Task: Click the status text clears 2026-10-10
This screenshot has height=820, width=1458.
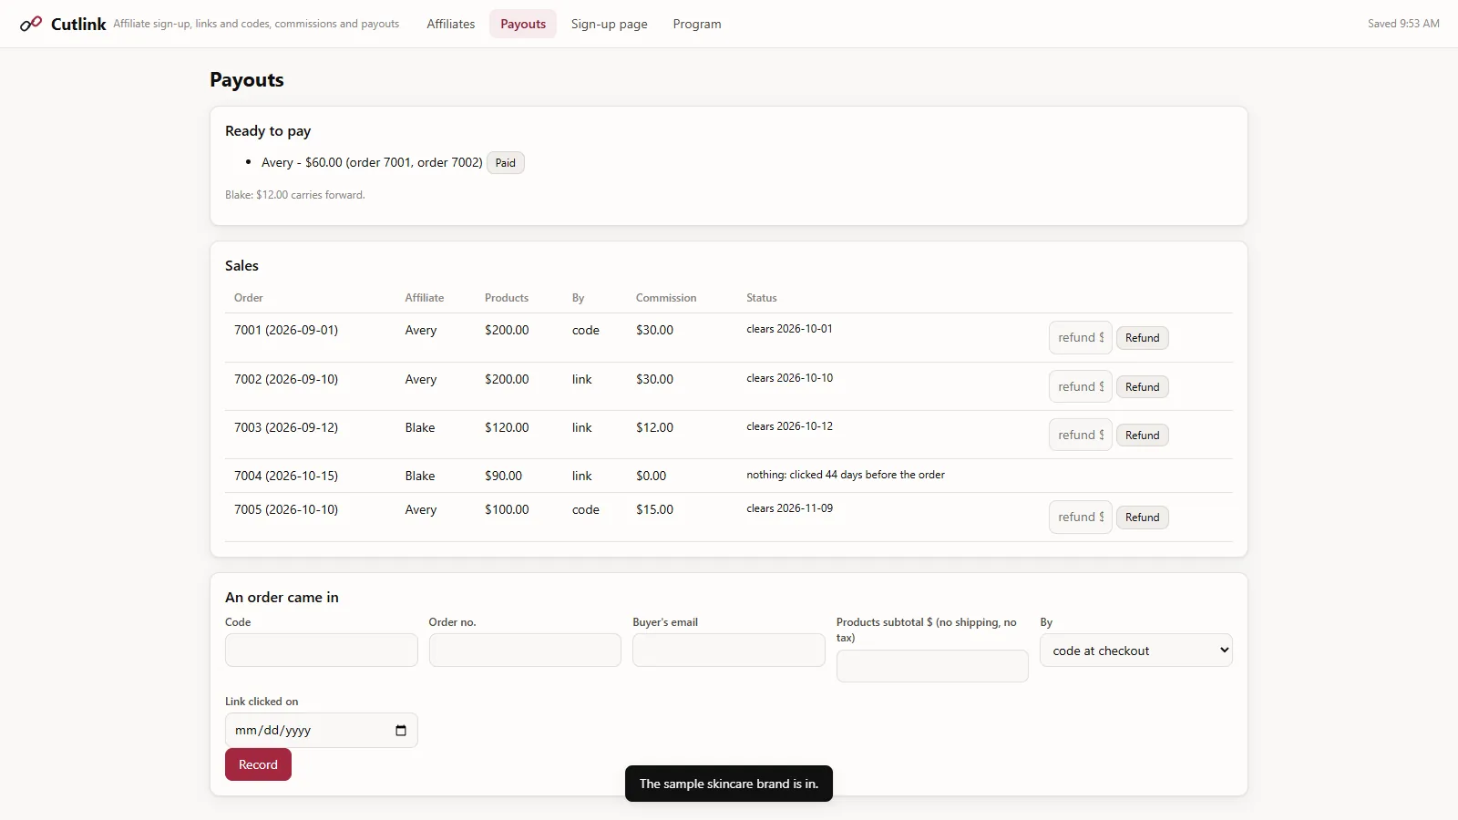Action: coord(789,378)
